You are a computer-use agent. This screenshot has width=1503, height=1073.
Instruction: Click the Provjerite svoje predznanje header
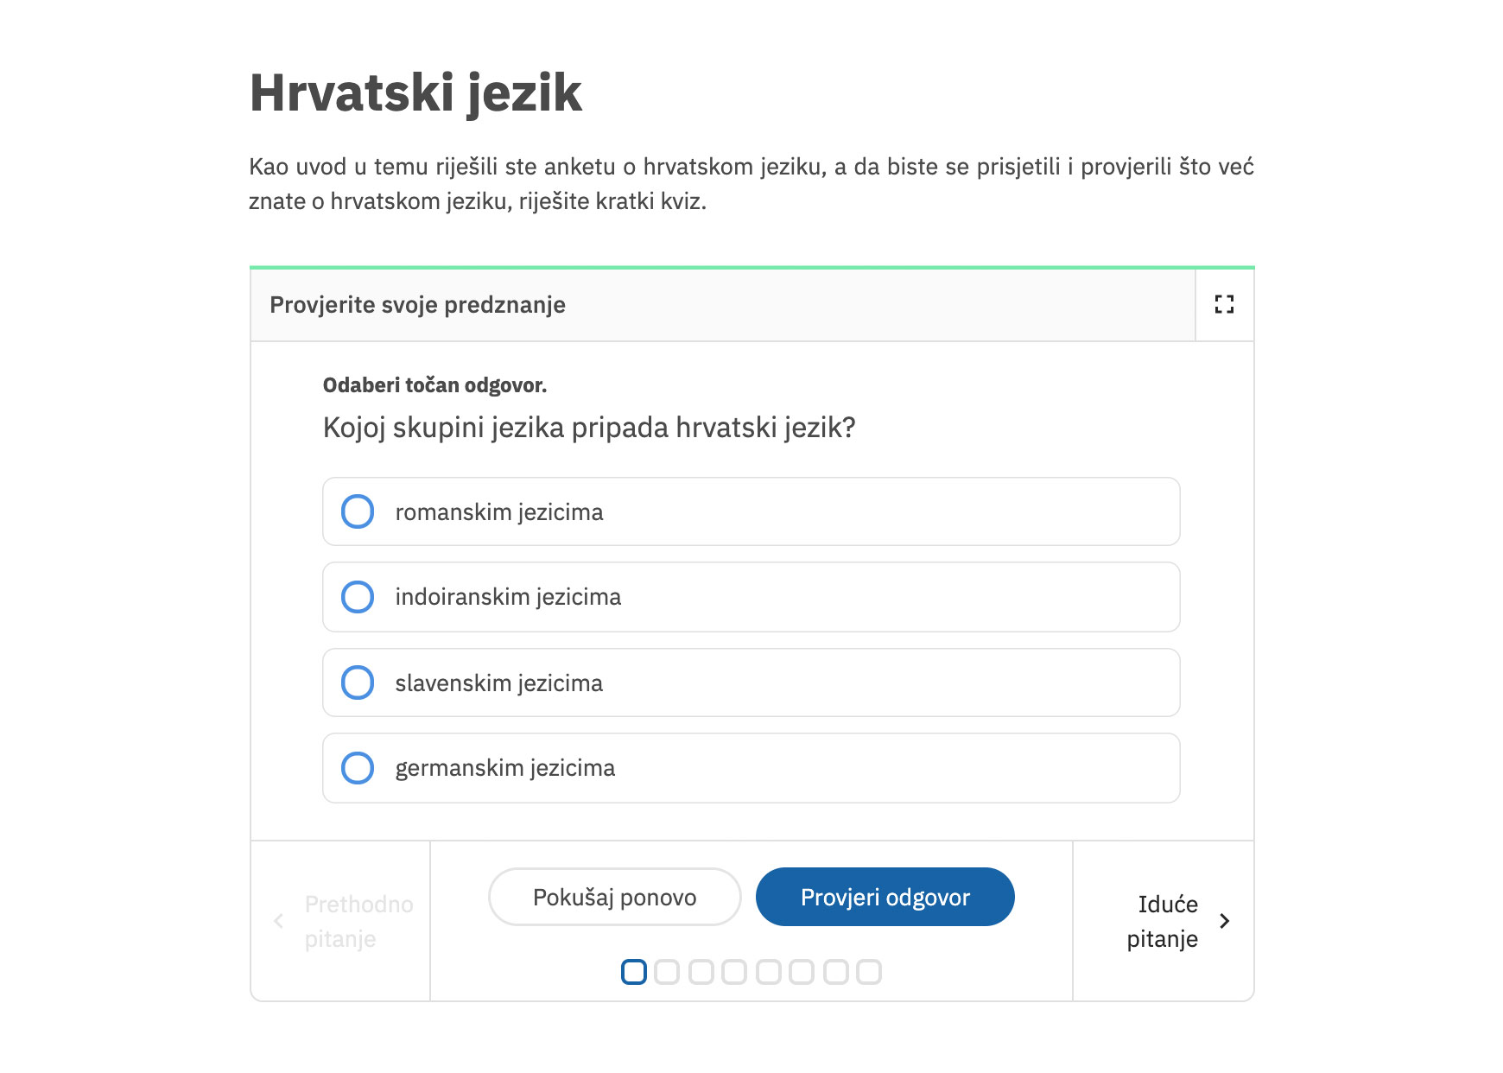coord(418,305)
